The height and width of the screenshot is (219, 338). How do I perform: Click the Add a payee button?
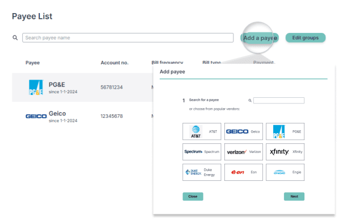260,38
